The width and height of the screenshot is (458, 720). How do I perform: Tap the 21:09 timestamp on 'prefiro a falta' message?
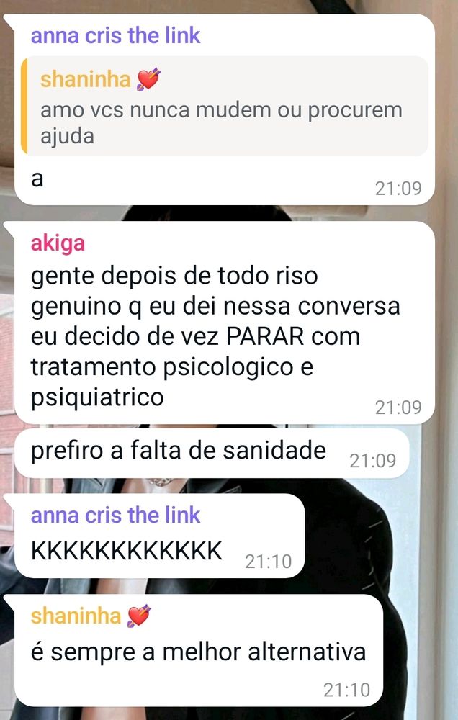pyautogui.click(x=372, y=461)
